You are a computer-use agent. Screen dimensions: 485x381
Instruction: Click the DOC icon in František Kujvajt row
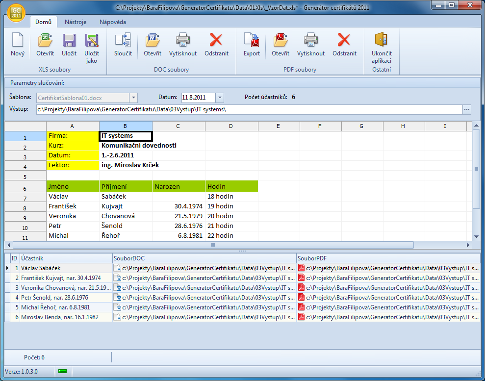pos(117,278)
